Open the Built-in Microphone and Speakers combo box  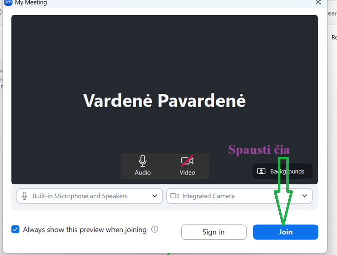pyautogui.click(x=89, y=196)
